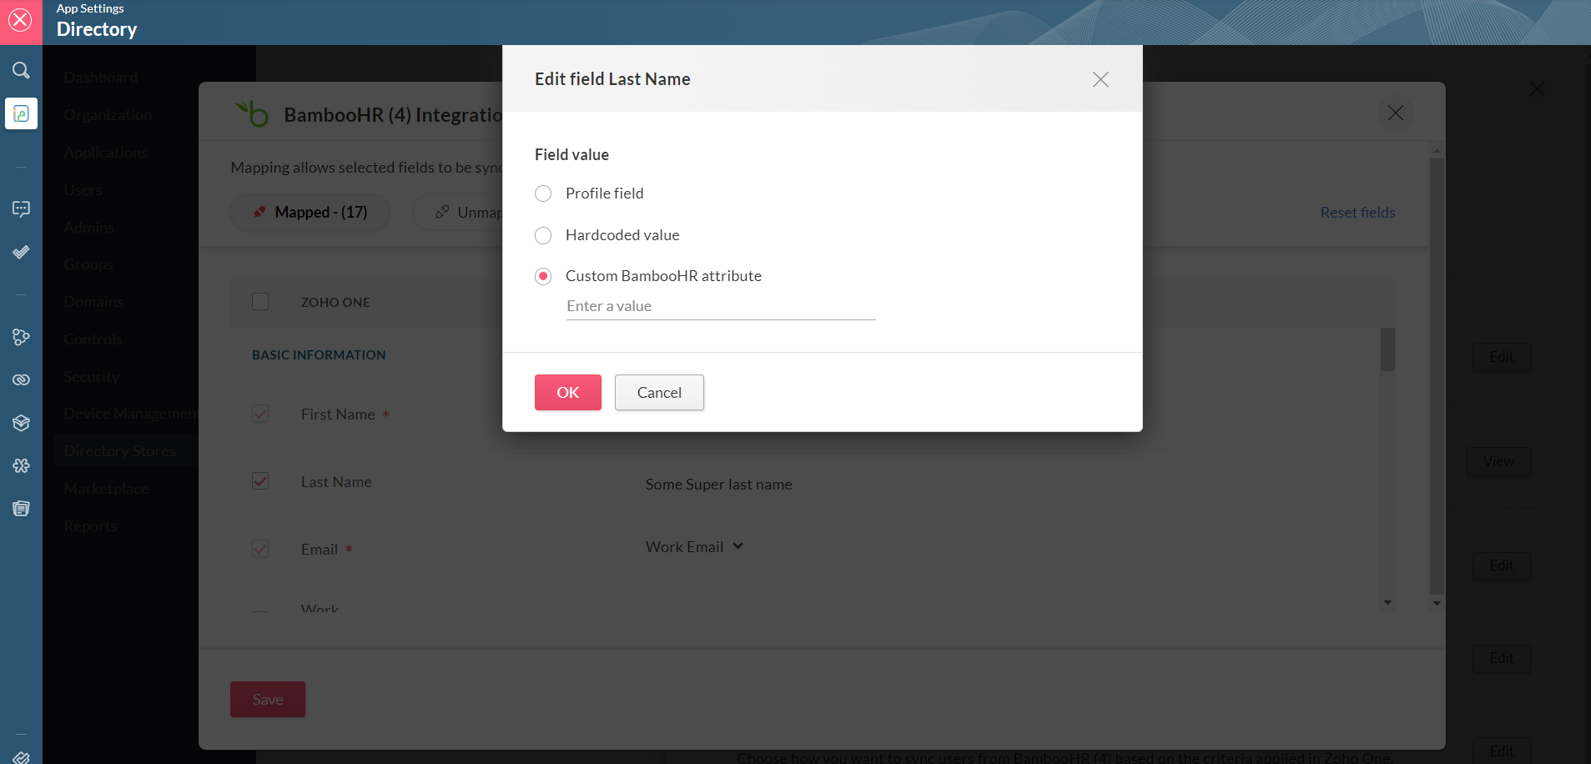This screenshot has width=1591, height=764.
Task: Go to Security in the side menu
Action: click(x=91, y=377)
